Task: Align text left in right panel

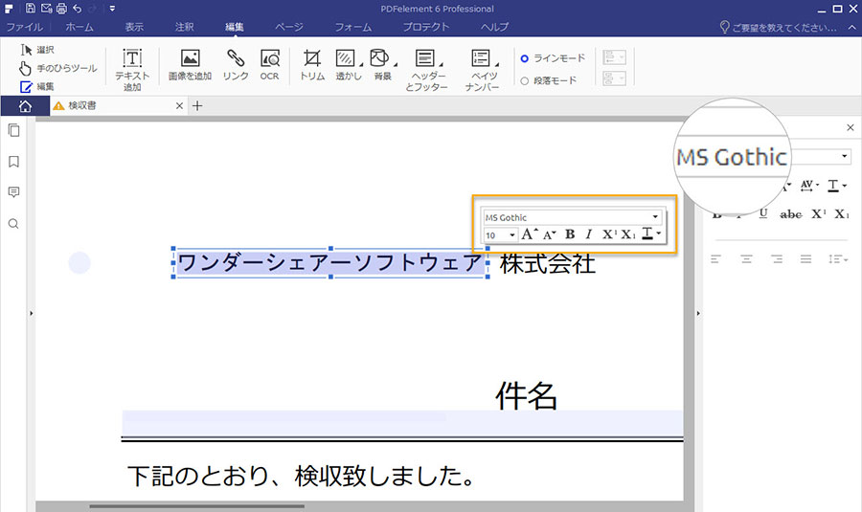Action: tap(715, 258)
